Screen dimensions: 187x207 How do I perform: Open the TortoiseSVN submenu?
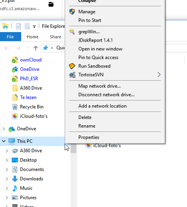pos(114,75)
